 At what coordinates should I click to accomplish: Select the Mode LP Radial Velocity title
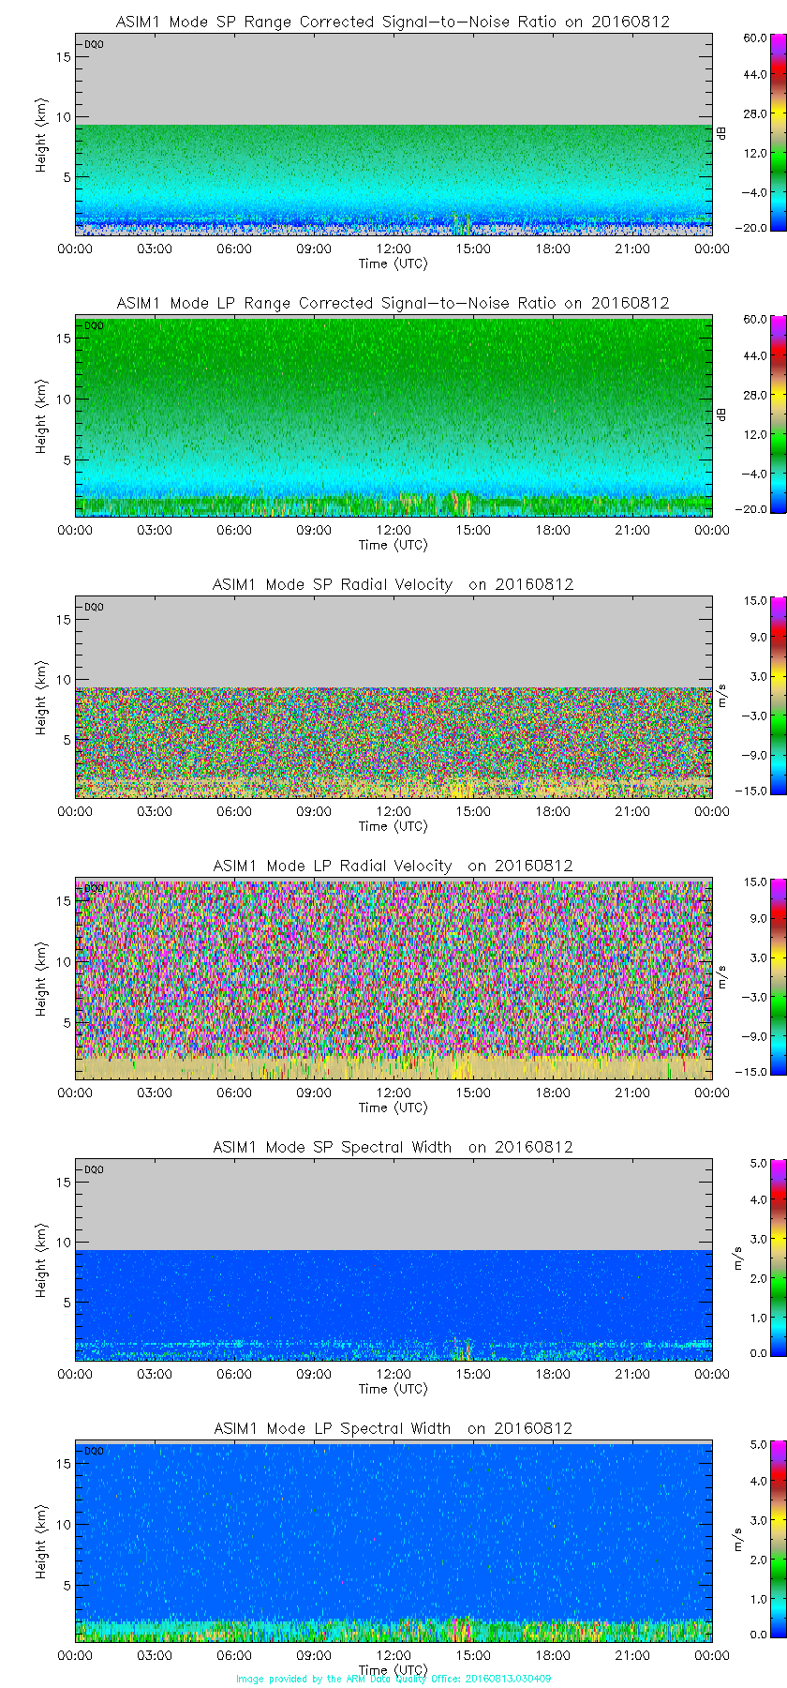coord(393,866)
